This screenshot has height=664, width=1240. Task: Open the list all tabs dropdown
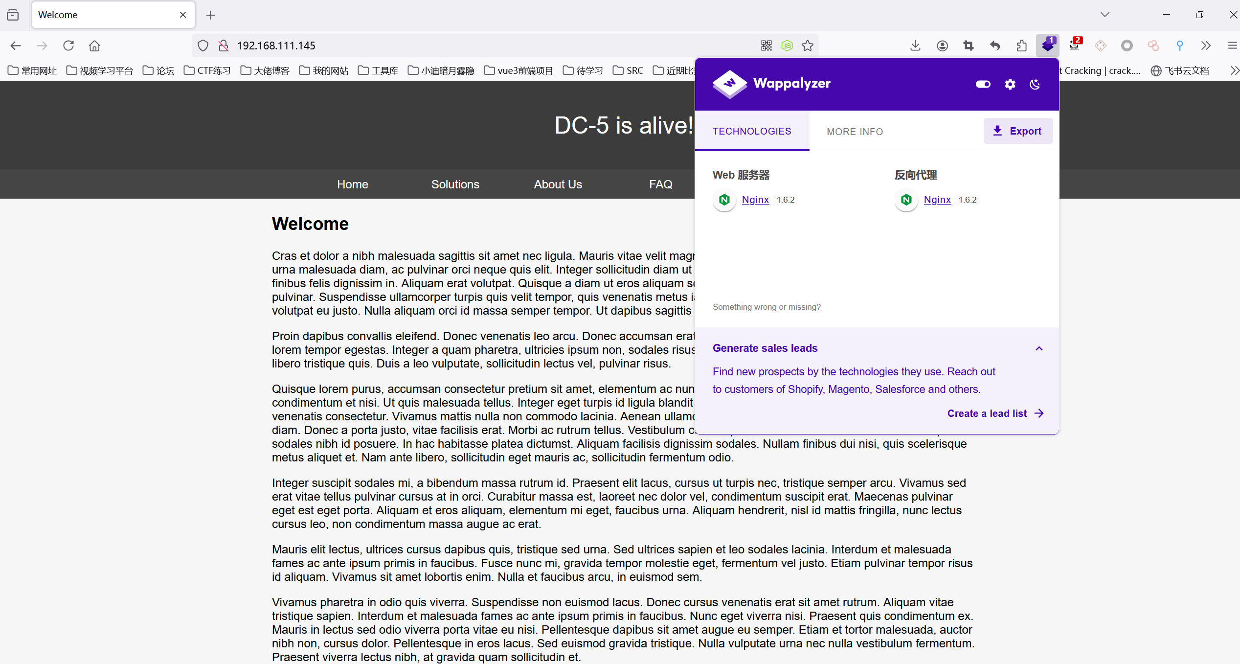pyautogui.click(x=1105, y=15)
